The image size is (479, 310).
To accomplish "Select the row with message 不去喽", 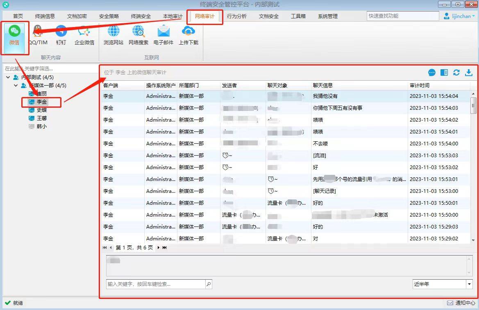I will click(286, 144).
